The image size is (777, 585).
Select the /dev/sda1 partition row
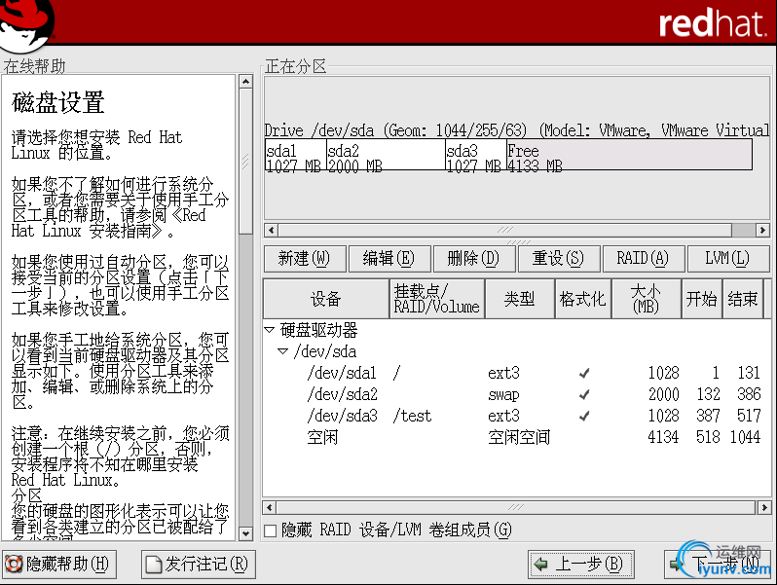coord(516,373)
